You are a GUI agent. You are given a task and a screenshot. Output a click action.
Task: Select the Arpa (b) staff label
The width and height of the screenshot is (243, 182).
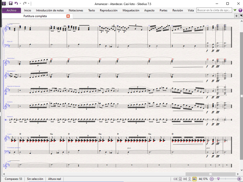(10, 42)
